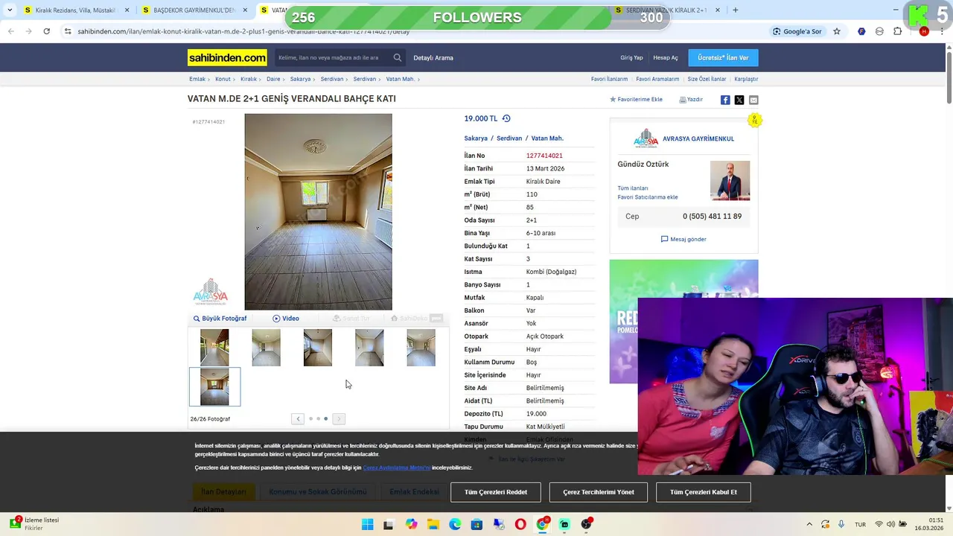This screenshot has width=953, height=536.
Task: Open Karşılaştır compare link
Action: (x=746, y=79)
